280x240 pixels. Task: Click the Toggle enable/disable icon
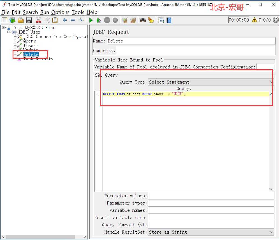click(x=81, y=20)
